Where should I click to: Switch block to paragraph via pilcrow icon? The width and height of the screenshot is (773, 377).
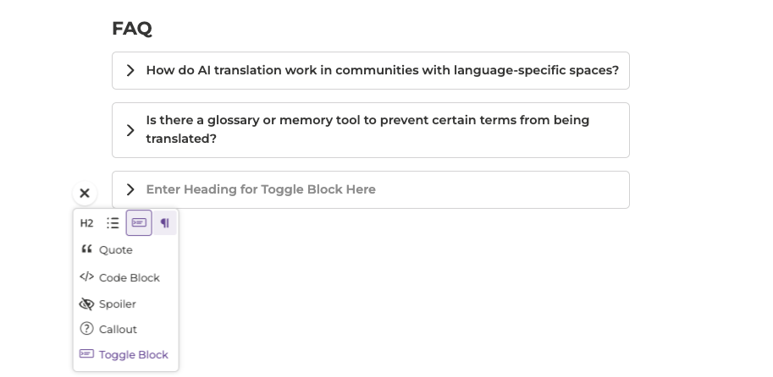(165, 223)
